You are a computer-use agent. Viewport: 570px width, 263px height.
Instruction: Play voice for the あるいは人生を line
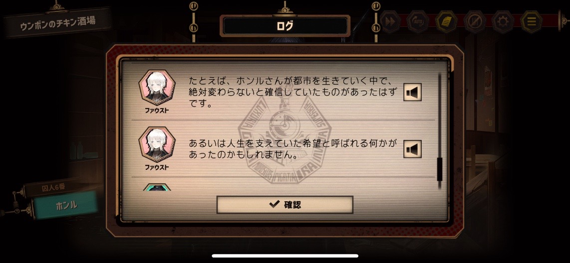click(413, 149)
